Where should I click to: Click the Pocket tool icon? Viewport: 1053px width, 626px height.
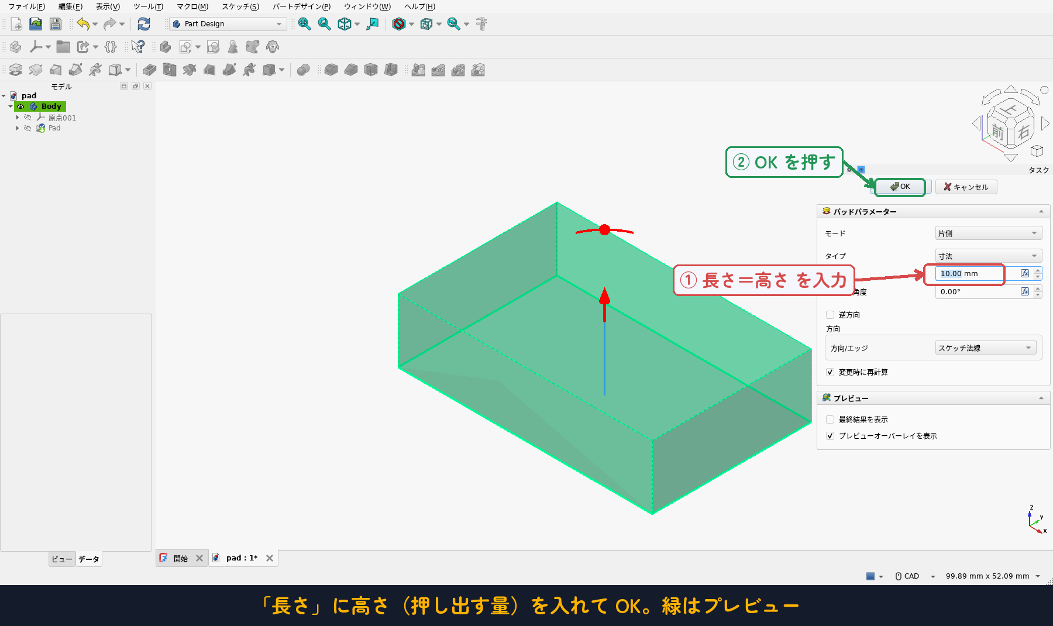(150, 70)
